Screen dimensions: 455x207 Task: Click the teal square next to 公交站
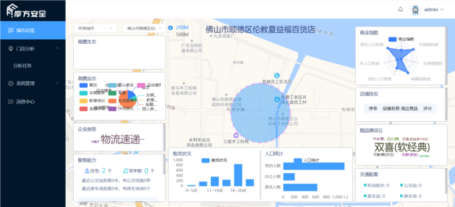[x=401, y=185]
